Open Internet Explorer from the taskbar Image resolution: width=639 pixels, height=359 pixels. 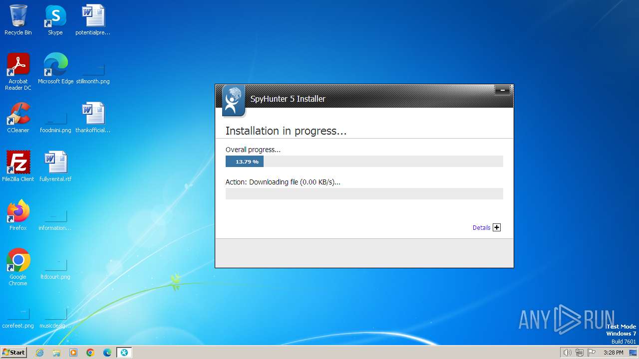[39, 353]
